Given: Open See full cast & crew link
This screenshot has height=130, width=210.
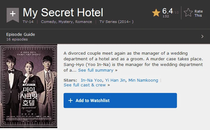Looking at the screenshot, I should [x=85, y=85].
